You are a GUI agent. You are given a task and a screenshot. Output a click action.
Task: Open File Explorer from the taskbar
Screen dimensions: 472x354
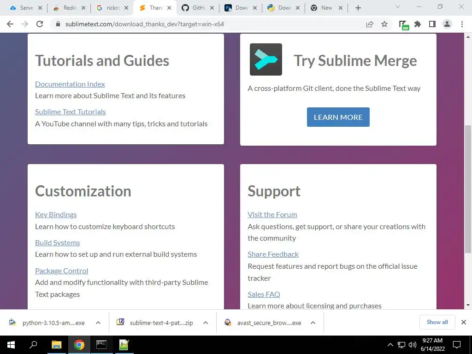(56, 345)
